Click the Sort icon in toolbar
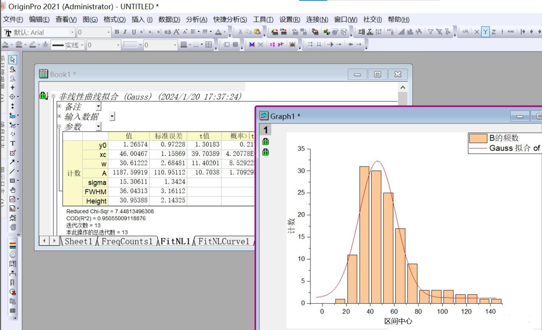 (379, 32)
